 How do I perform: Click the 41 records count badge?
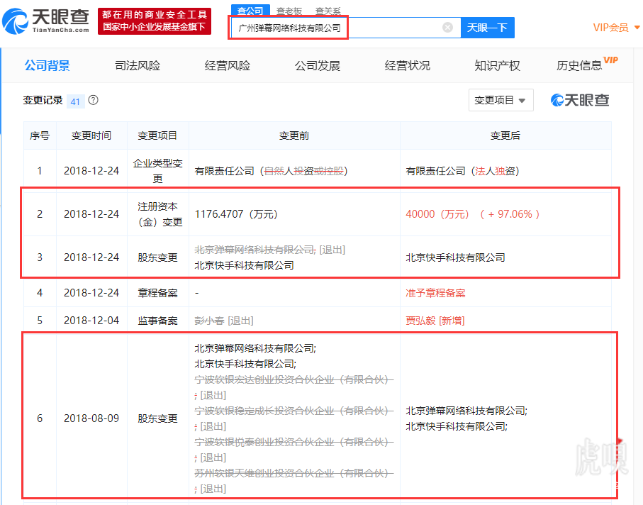tap(76, 101)
